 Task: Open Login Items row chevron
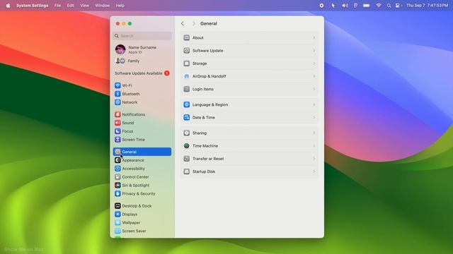pyautogui.click(x=314, y=89)
